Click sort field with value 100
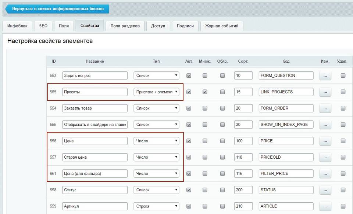The height and width of the screenshot is (214, 353). click(243, 141)
